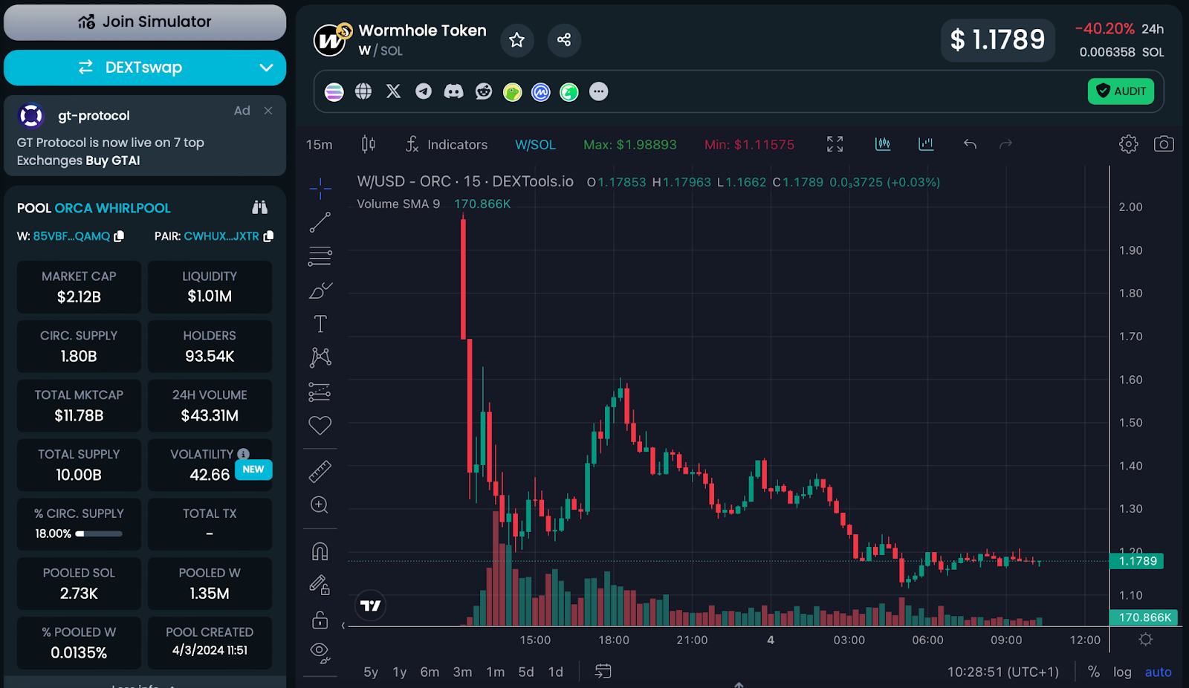The image size is (1189, 688).
Task: Switch chart pricing to W/SOL
Action: (536, 145)
